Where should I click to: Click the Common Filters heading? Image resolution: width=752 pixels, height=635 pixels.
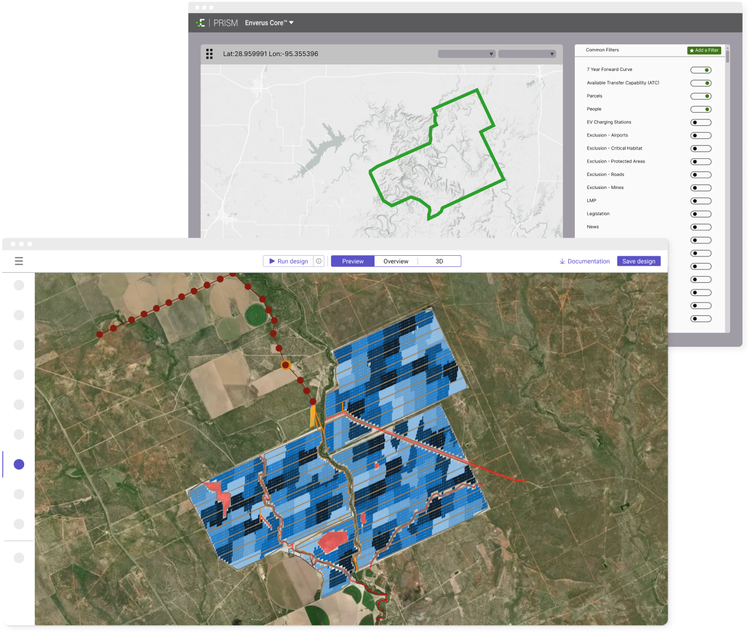602,50
